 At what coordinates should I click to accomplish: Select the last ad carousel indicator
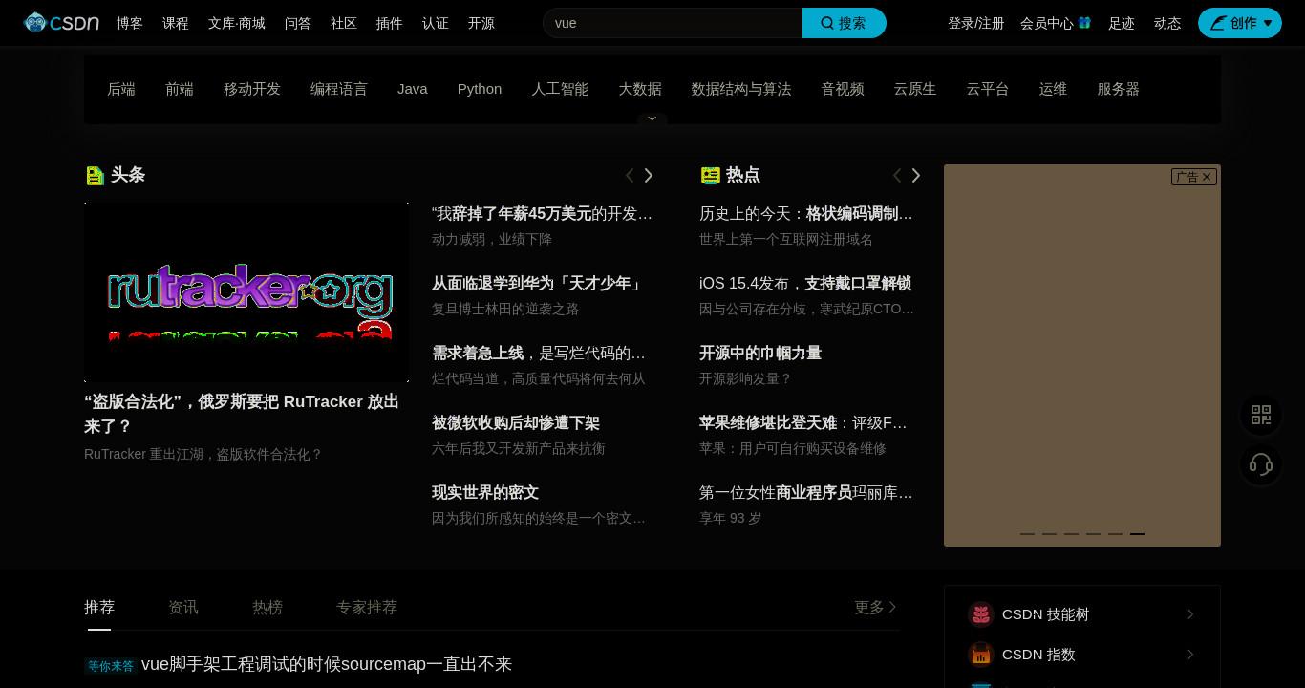click(x=1137, y=533)
